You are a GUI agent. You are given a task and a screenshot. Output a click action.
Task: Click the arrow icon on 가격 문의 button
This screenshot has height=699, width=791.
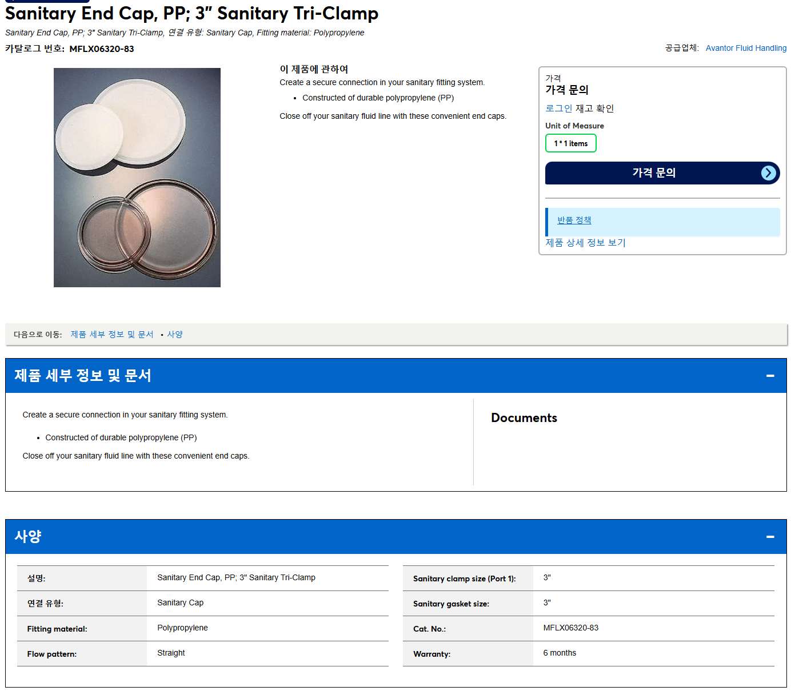pos(769,173)
